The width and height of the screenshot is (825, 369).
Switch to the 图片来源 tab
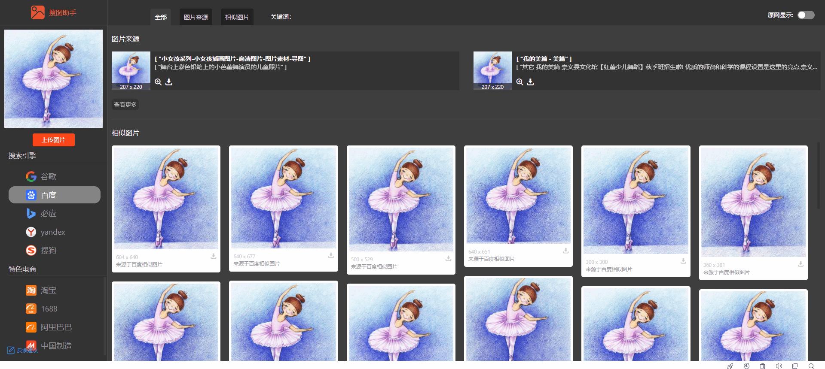pyautogui.click(x=196, y=17)
